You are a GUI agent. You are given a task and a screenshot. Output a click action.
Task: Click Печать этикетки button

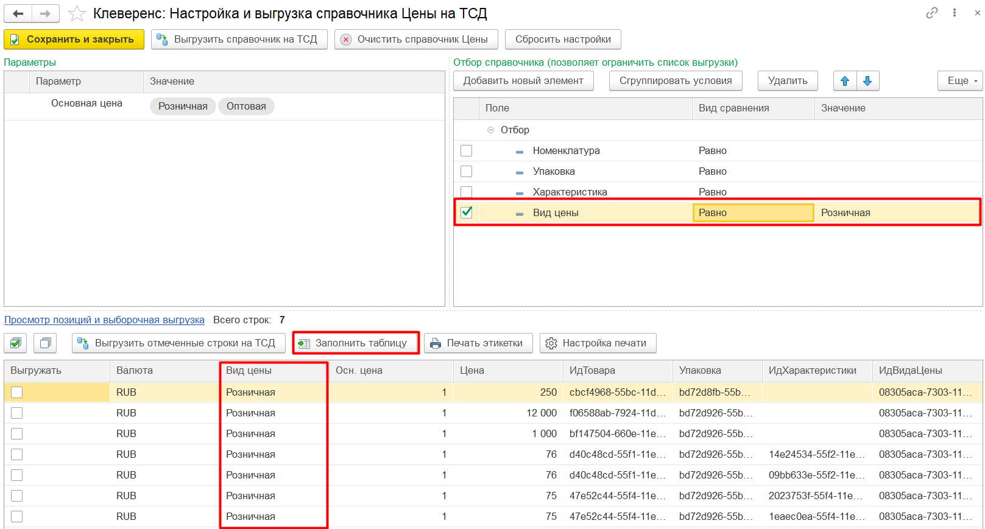click(x=478, y=343)
